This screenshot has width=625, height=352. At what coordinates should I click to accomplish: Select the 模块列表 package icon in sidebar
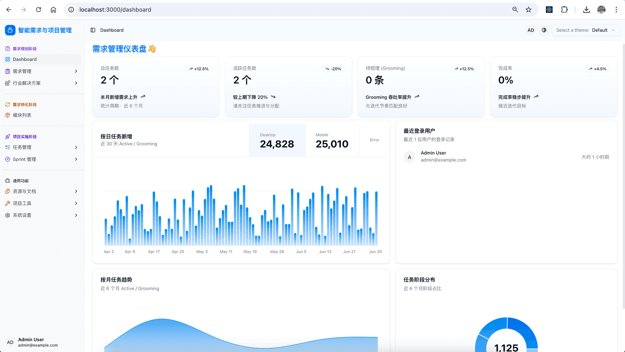coord(7,115)
